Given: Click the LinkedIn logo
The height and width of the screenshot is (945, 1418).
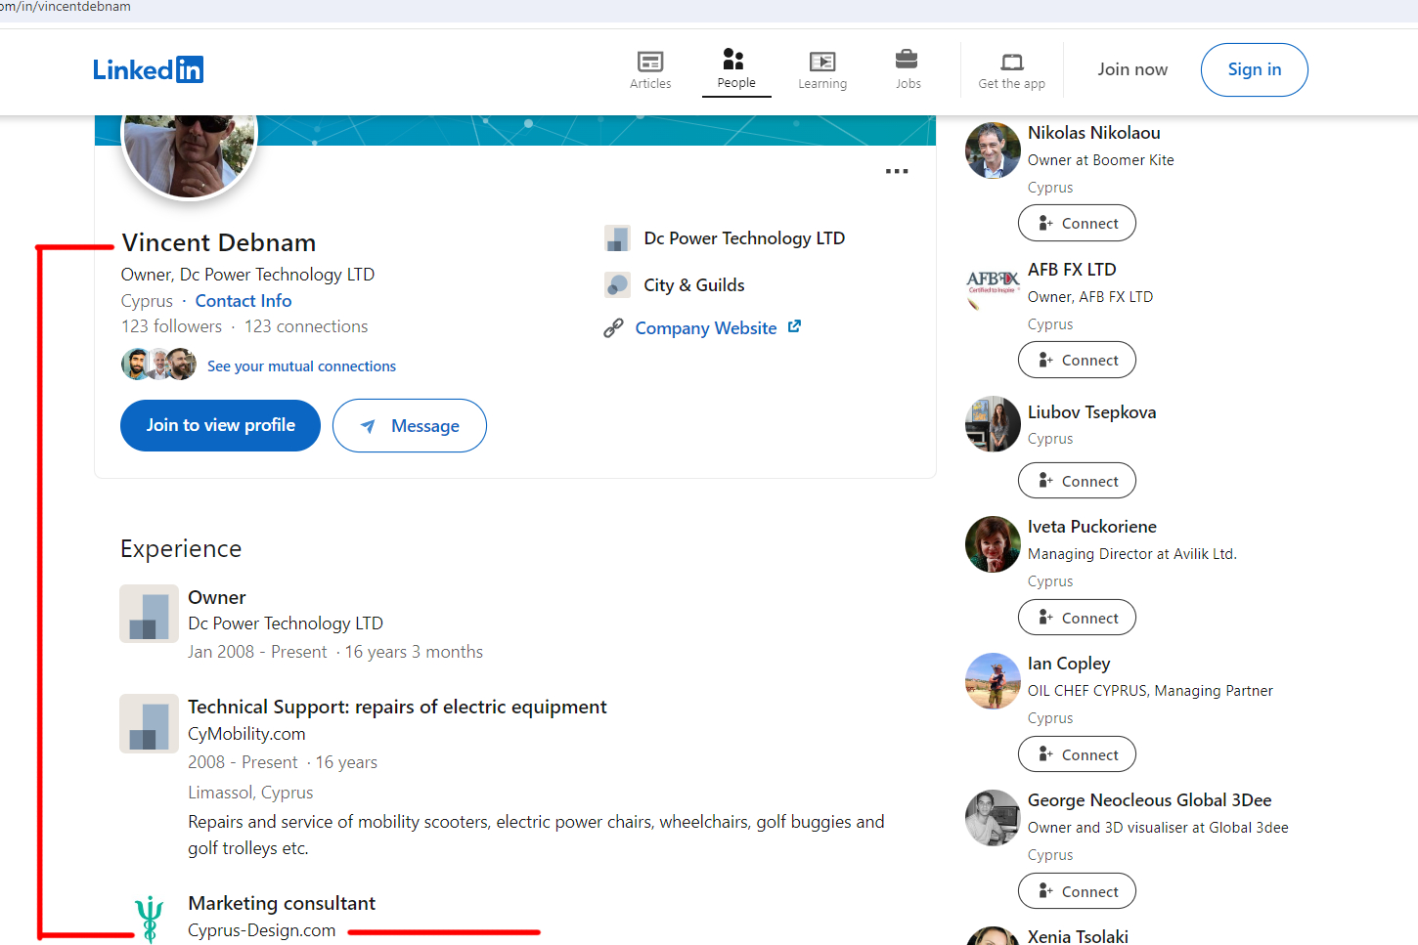Looking at the screenshot, I should pos(148,69).
